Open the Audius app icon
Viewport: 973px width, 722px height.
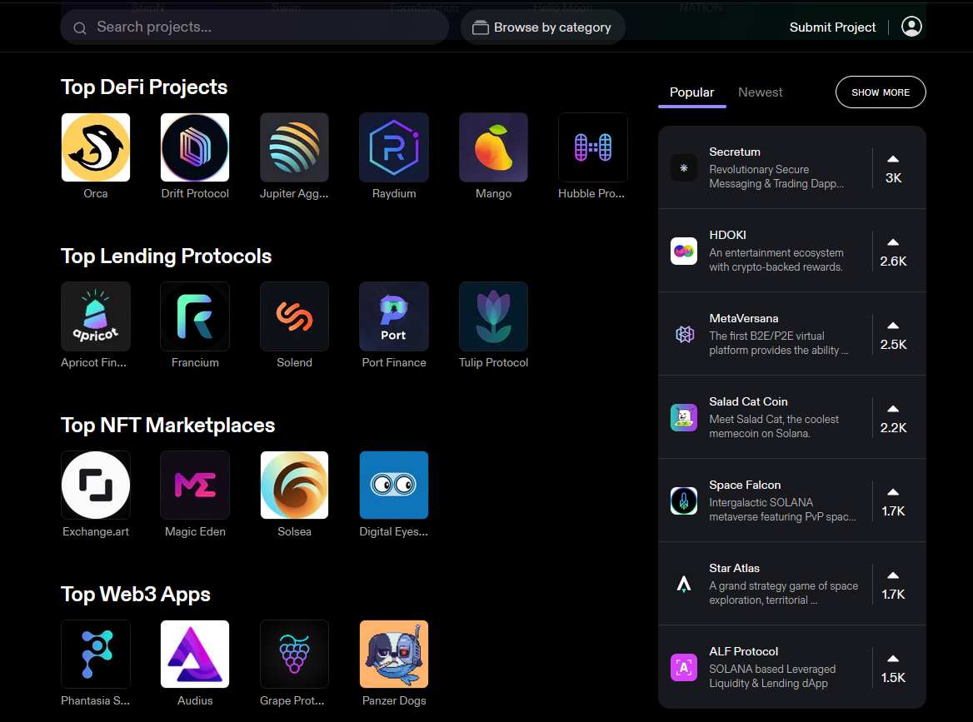pos(195,654)
